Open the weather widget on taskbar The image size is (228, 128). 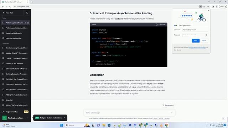[9, 125]
